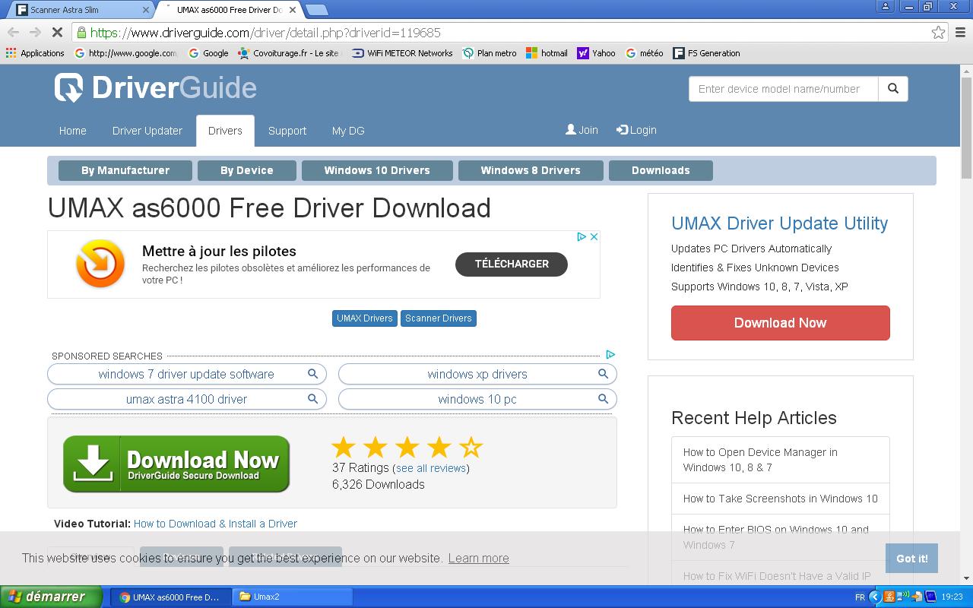973x608 pixels.
Task: Click the Chrome profile user icon
Action: coord(886,7)
